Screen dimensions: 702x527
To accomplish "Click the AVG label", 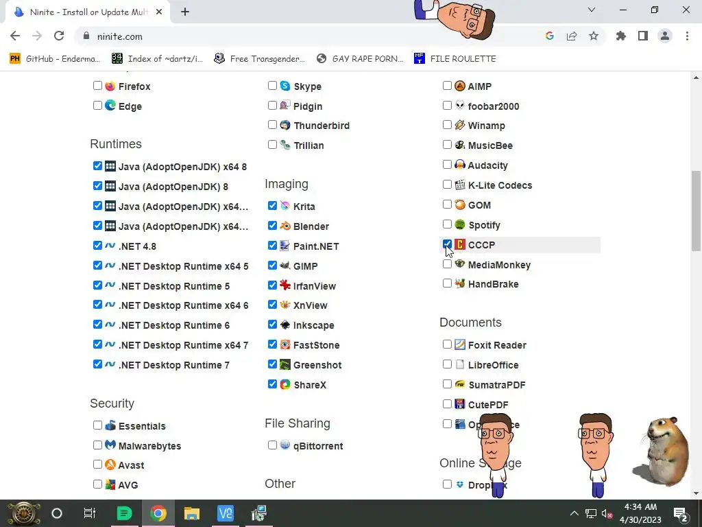I will 128,485.
